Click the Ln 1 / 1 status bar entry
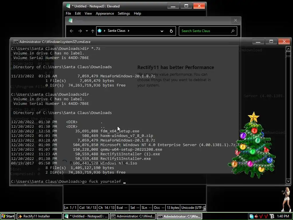Screen dimensions: 293x220 pos(70,208)
